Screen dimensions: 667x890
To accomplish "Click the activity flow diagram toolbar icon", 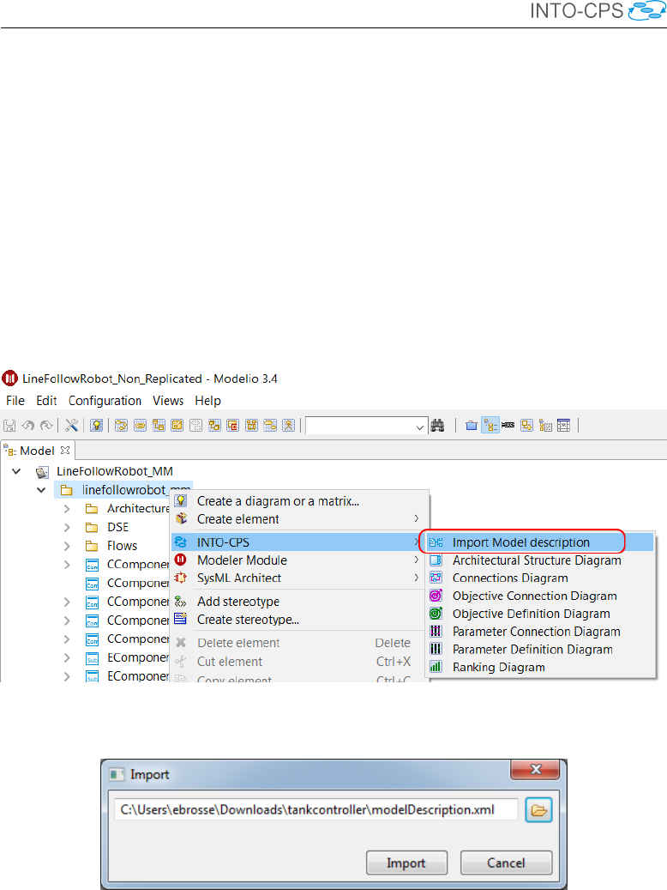I will [x=122, y=425].
